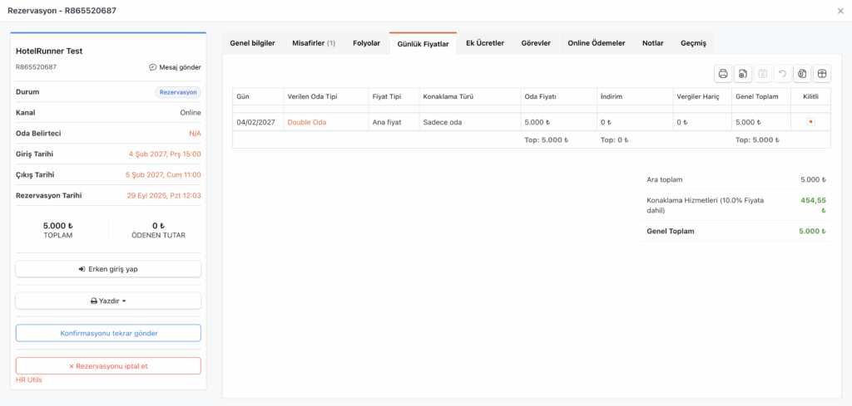852x406 pixels.
Task: Click the floppy disk save icon
Action: coord(763,74)
